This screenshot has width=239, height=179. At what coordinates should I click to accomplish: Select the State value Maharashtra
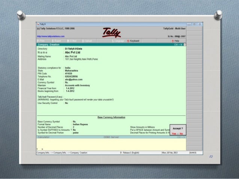tap(72, 71)
